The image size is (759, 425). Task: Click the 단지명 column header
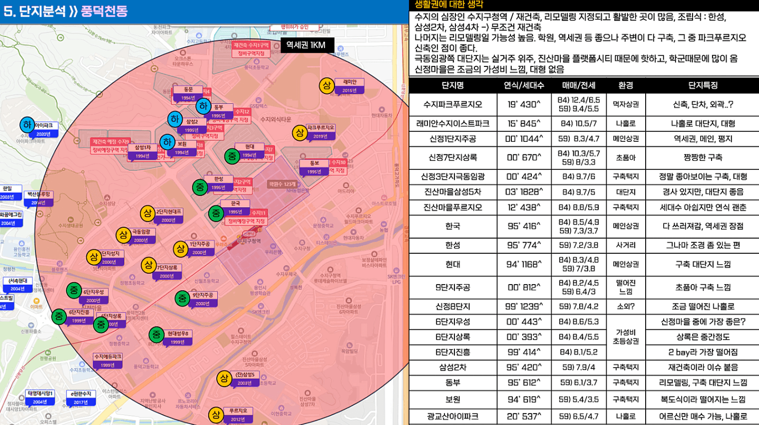(452, 85)
